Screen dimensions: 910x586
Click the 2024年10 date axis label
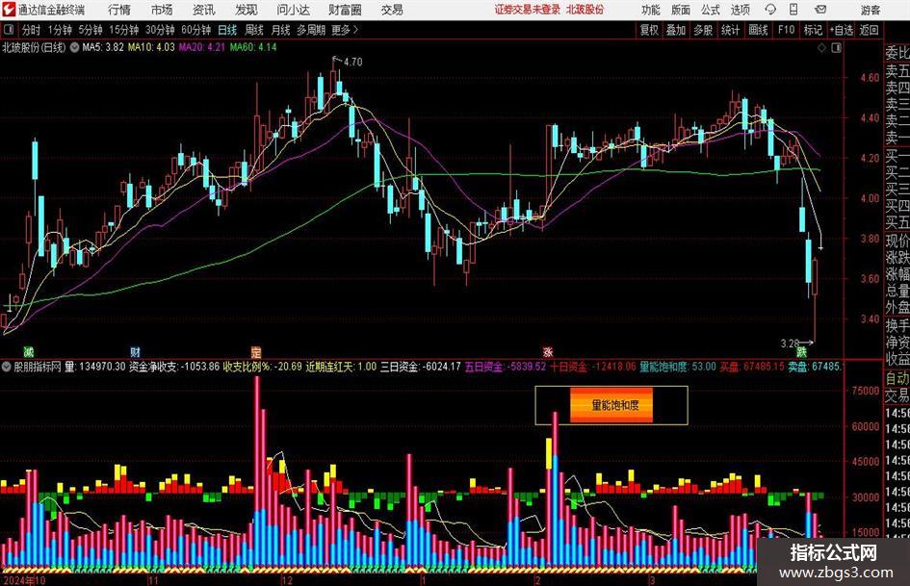pos(24,580)
